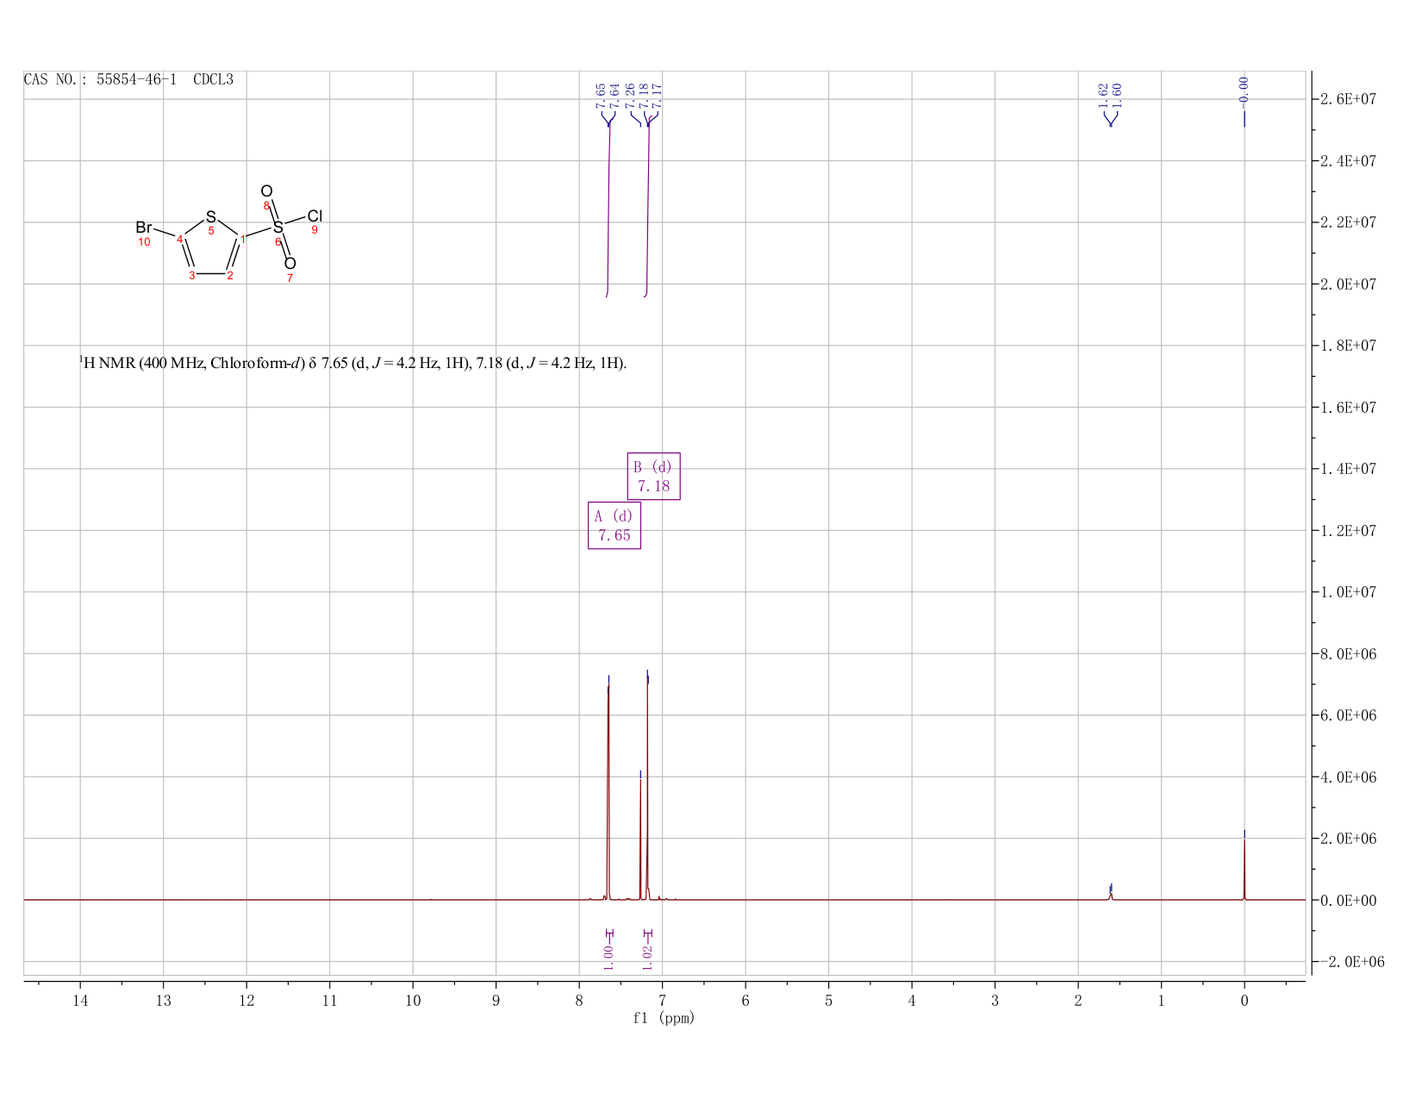Click the thiophene S atom numbered 5

(x=210, y=217)
